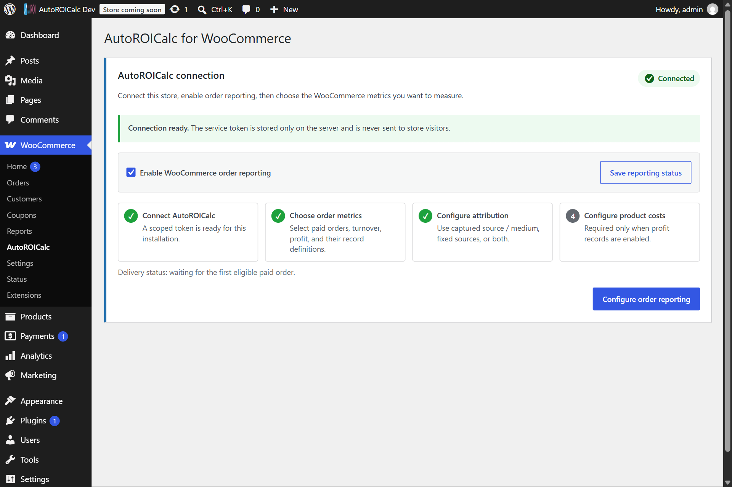Click the AutoROICalc Dev site icon
This screenshot has height=487, width=732.
click(x=30, y=9)
